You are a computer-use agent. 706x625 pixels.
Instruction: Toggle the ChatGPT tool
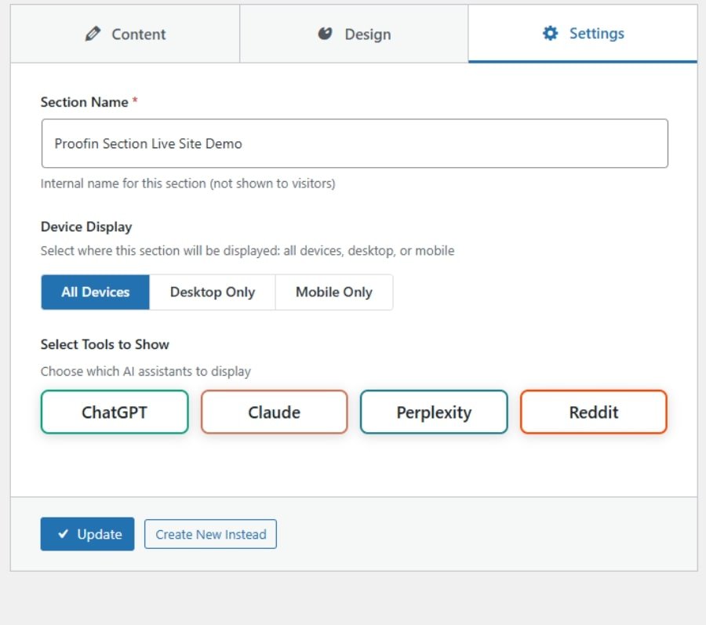[x=115, y=412]
